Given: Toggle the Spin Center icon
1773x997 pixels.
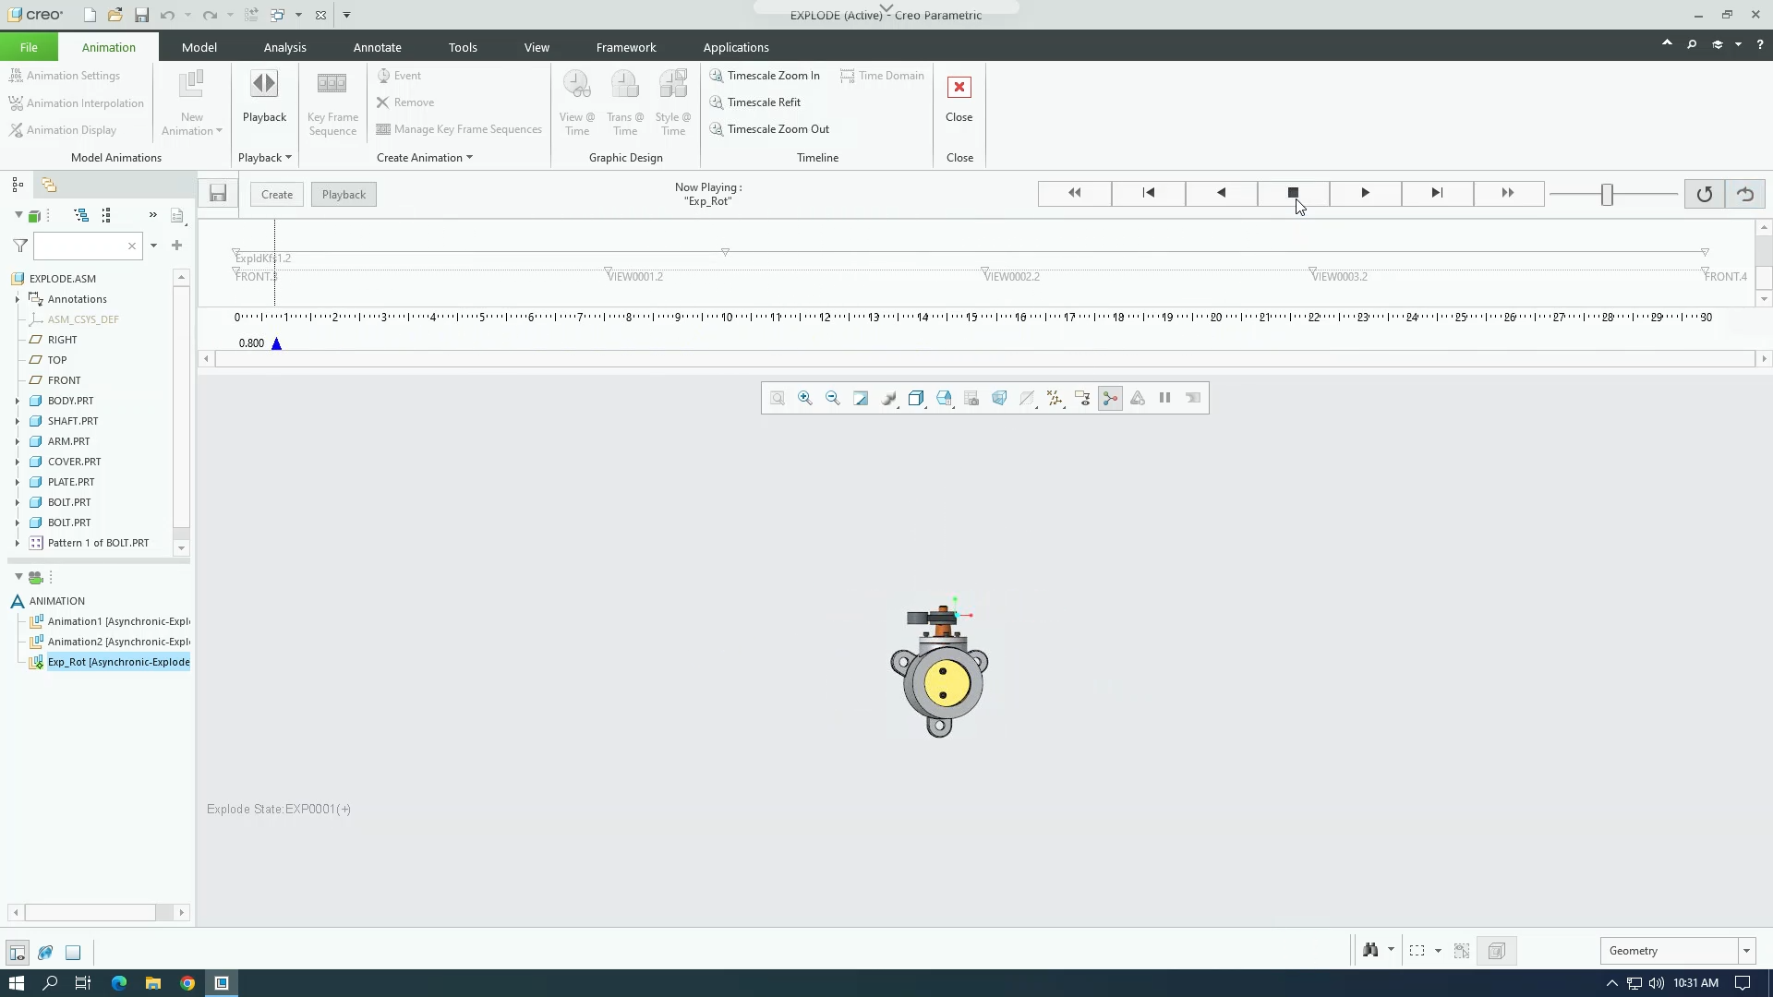Looking at the screenshot, I should [1110, 398].
